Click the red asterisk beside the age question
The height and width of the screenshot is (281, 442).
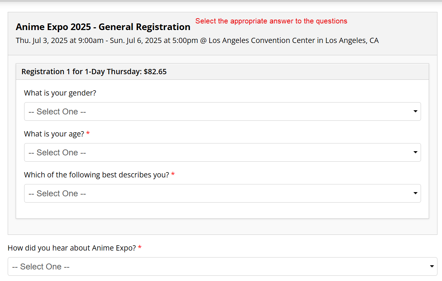[88, 134]
